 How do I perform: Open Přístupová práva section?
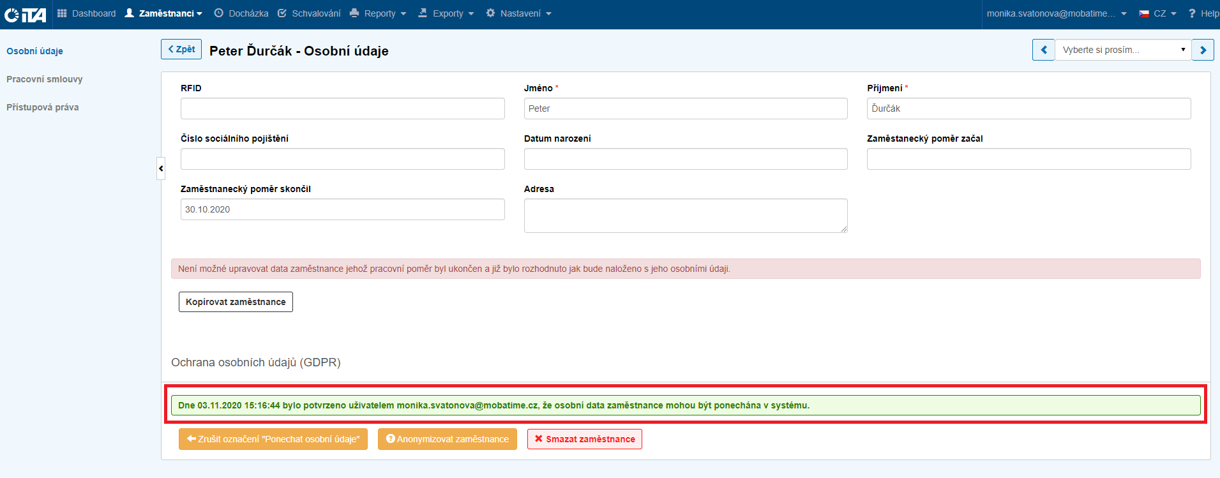point(43,107)
